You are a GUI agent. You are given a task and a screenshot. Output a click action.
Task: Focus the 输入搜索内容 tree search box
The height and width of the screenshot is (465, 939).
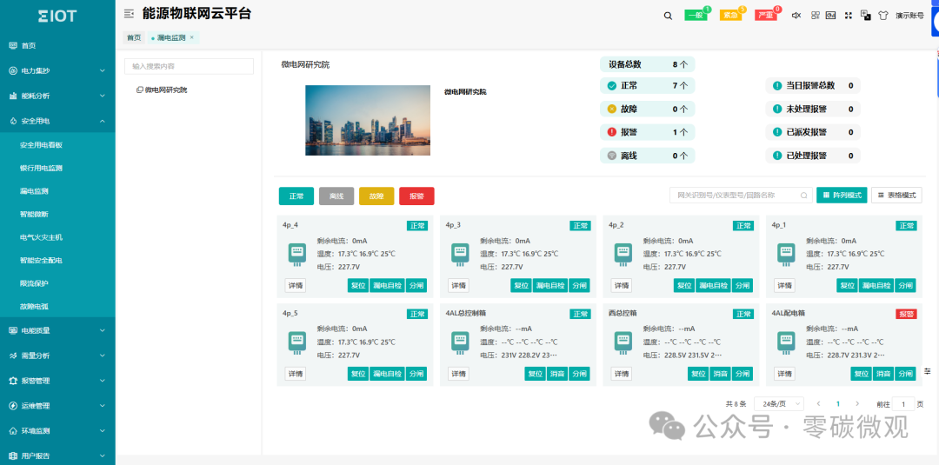(189, 66)
